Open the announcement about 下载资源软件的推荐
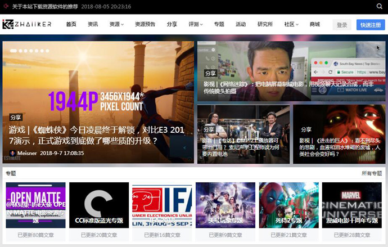The height and width of the screenshot is (247, 388). click(x=47, y=7)
